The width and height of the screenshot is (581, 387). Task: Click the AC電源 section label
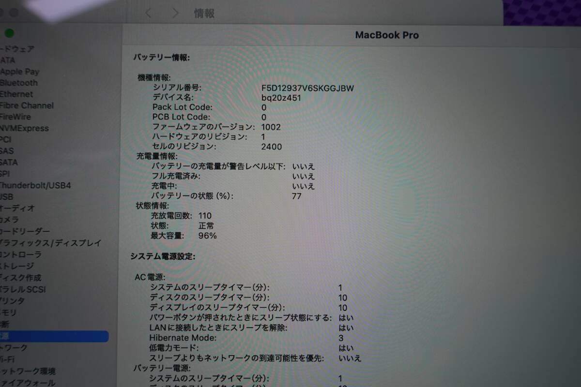pos(150,277)
